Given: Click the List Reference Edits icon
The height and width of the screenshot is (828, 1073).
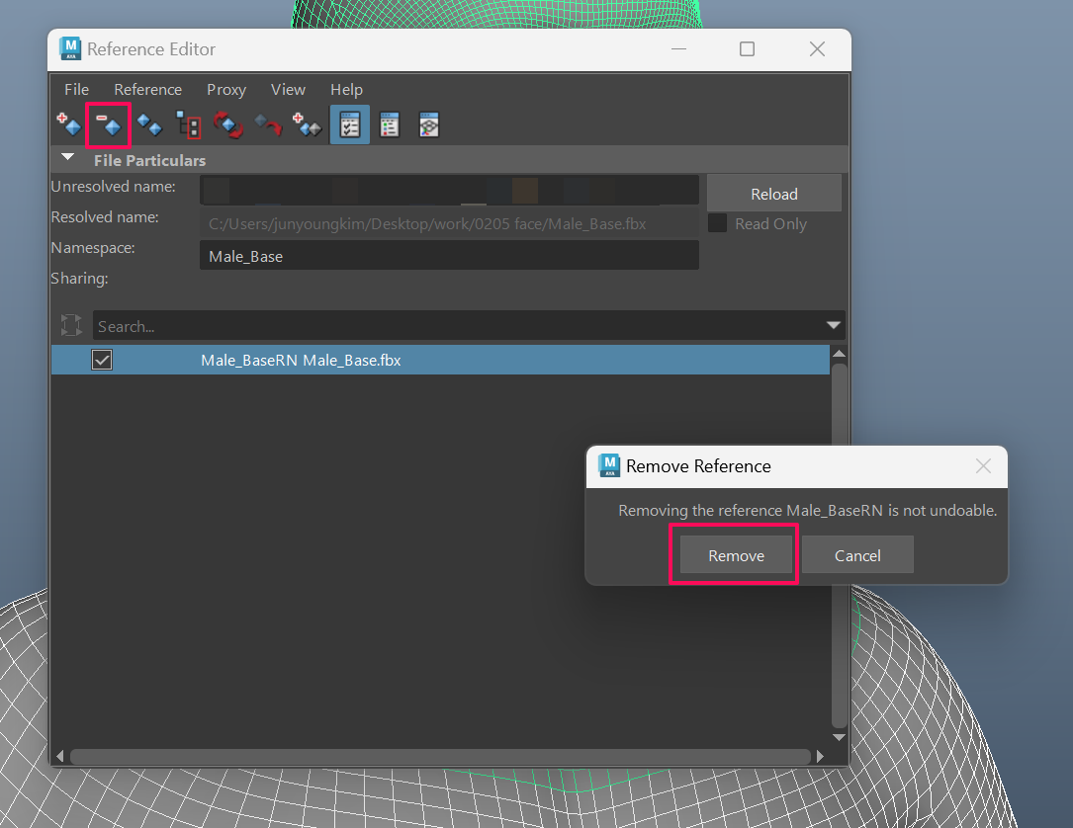Looking at the screenshot, I should pyautogui.click(x=390, y=125).
